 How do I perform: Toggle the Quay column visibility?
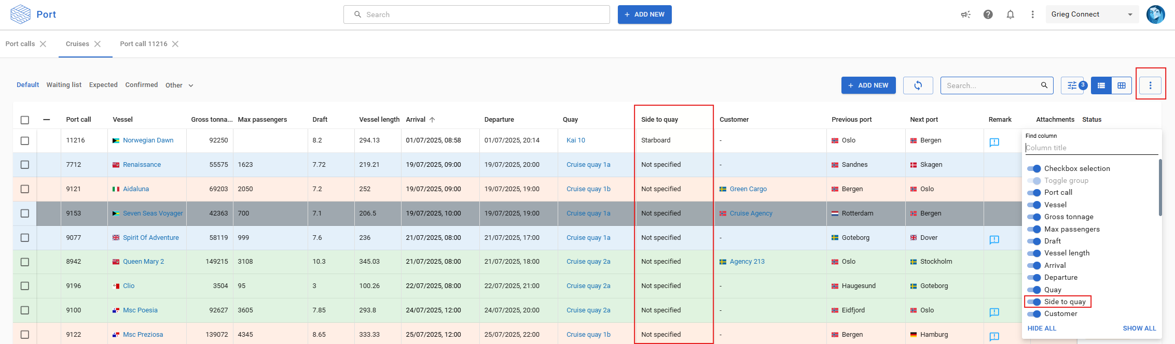[1034, 290]
